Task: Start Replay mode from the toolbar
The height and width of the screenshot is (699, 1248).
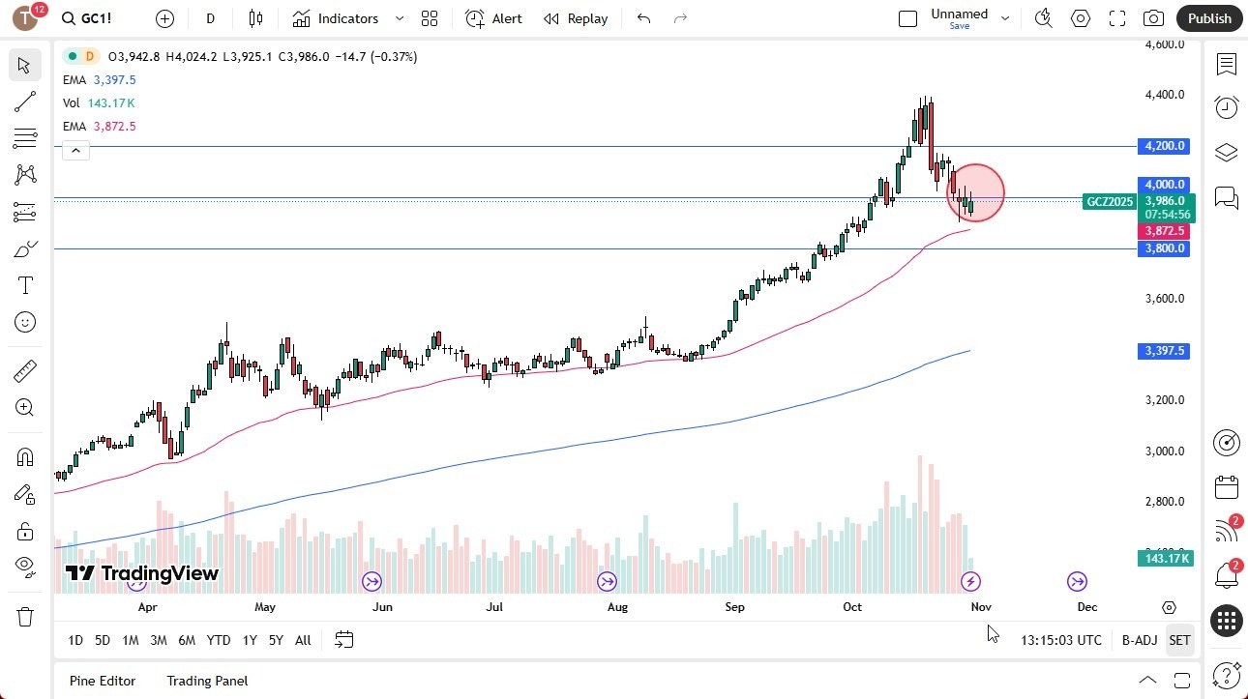Action: 576,18
